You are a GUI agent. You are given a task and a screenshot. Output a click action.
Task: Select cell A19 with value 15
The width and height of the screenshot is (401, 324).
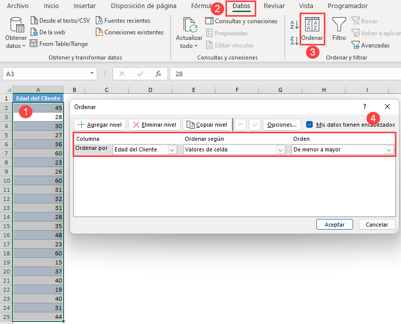click(38, 262)
